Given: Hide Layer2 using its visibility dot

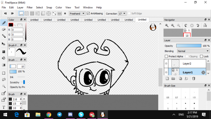Looking at the screenshot, I should click(x=166, y=64).
